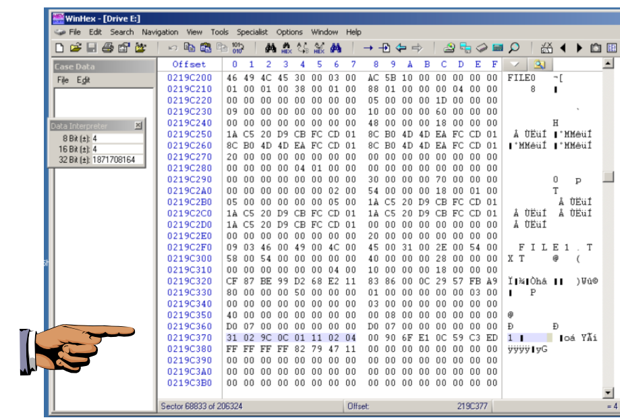Click the checkmark-X Options icon
This screenshot has height=420, width=620.
(x=547, y=48)
